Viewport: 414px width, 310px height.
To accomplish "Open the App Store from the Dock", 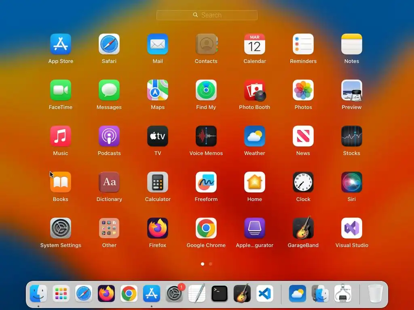I will pyautogui.click(x=152, y=293).
